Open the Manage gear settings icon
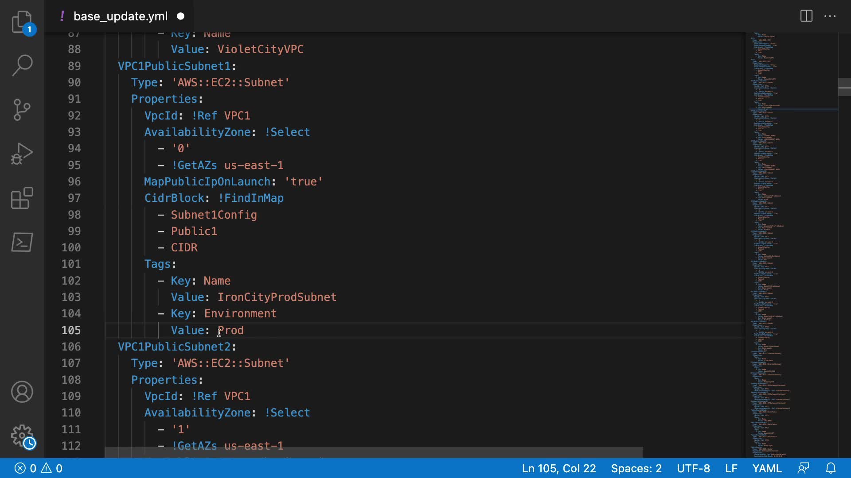Viewport: 851px width, 478px height. tap(22, 436)
